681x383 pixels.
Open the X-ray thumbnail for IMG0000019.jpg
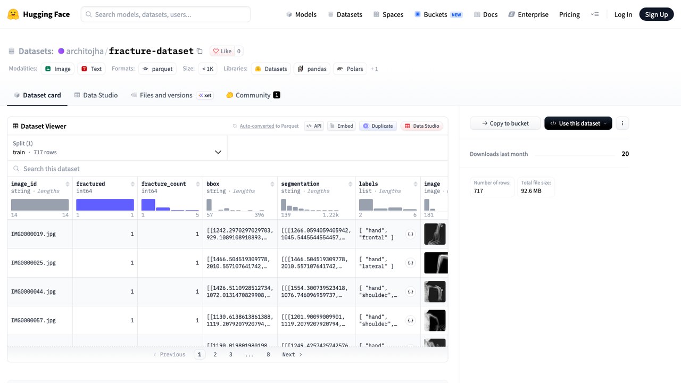[x=435, y=234]
